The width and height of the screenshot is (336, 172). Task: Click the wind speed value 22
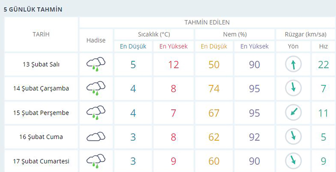coord(323,64)
